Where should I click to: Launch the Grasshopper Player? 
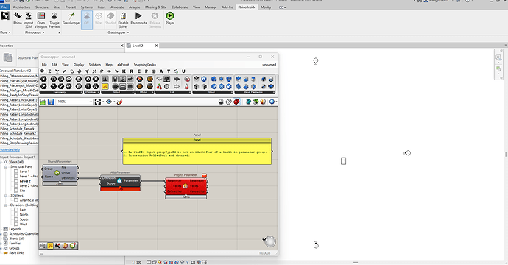click(x=170, y=18)
